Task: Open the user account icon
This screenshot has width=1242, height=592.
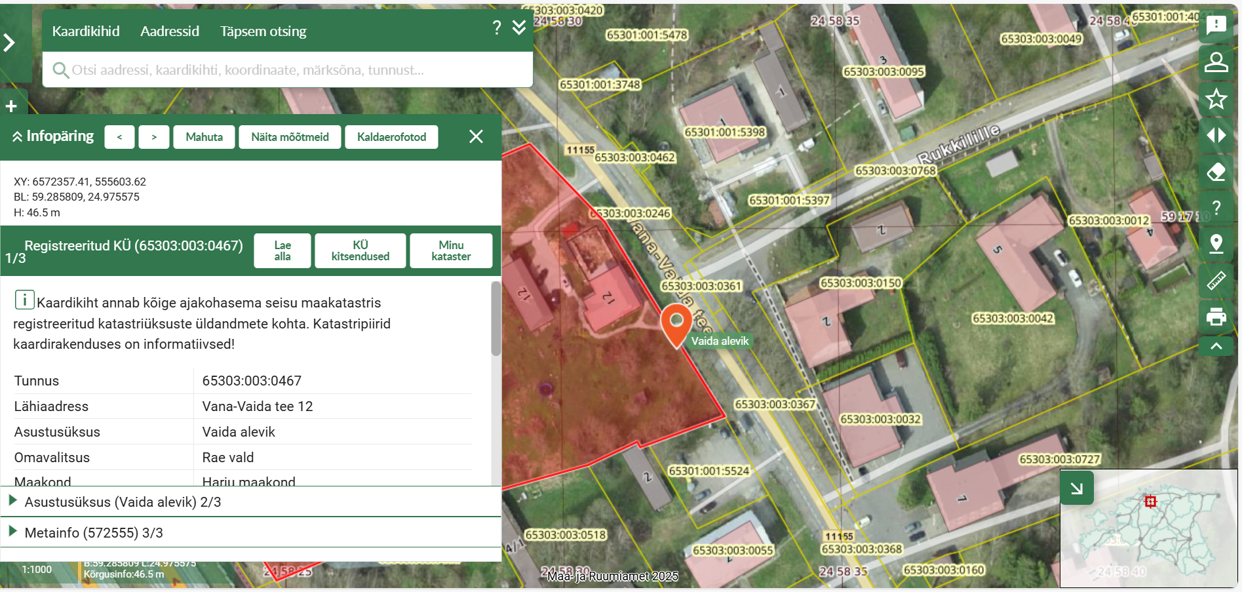Action: coord(1216,62)
